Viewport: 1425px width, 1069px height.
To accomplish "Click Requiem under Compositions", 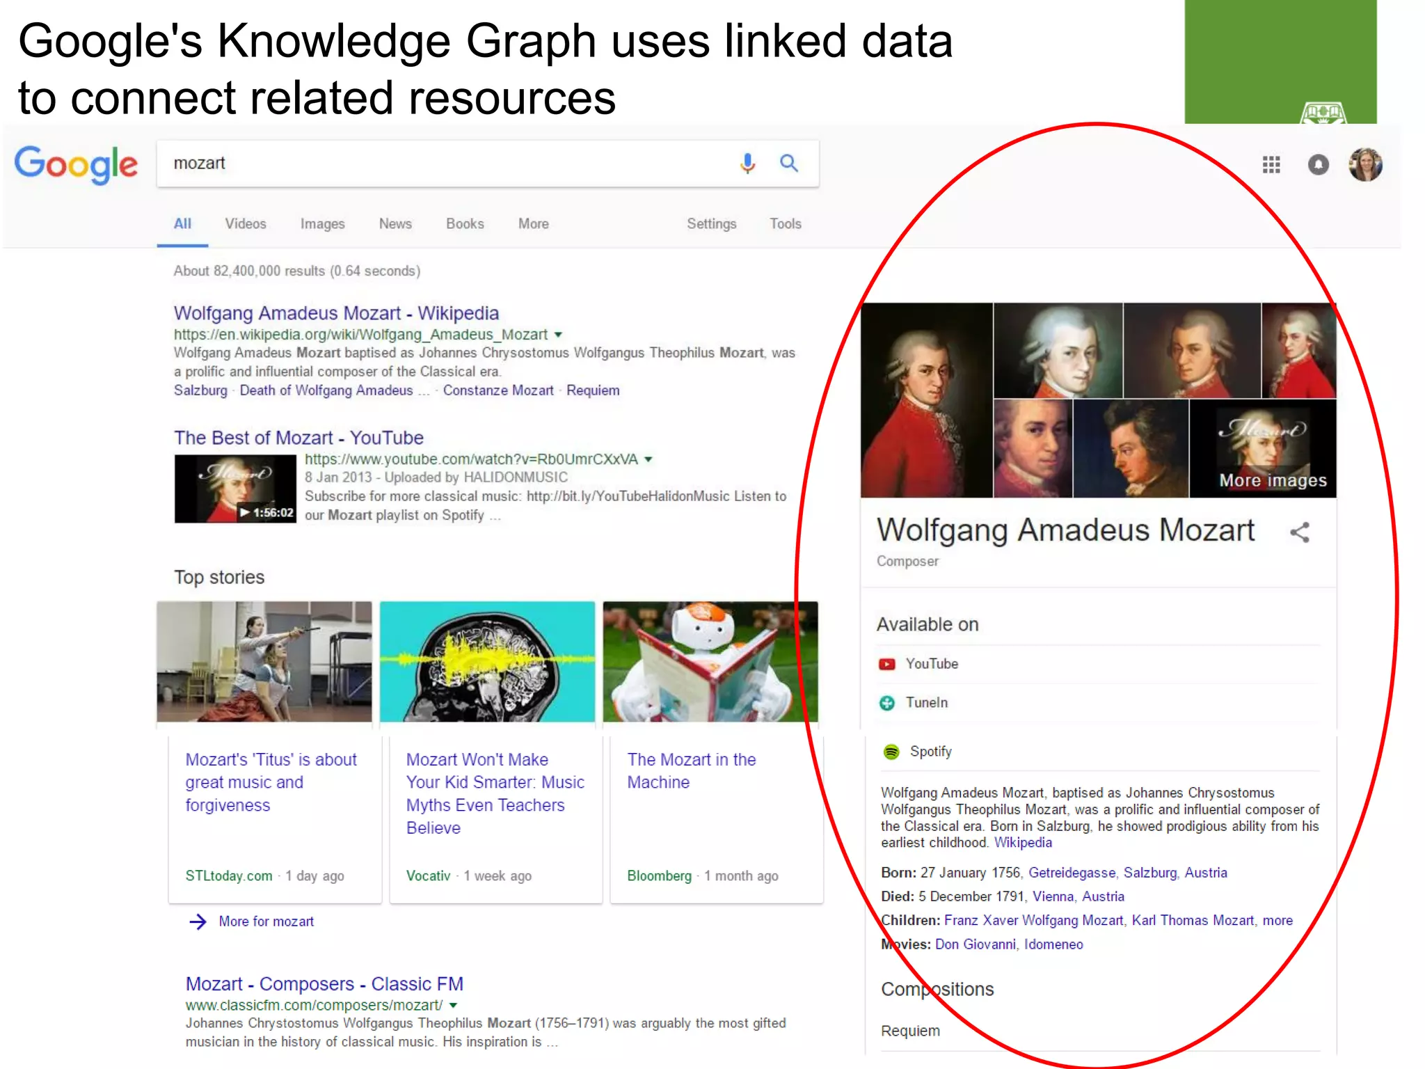I will pyautogui.click(x=910, y=1031).
